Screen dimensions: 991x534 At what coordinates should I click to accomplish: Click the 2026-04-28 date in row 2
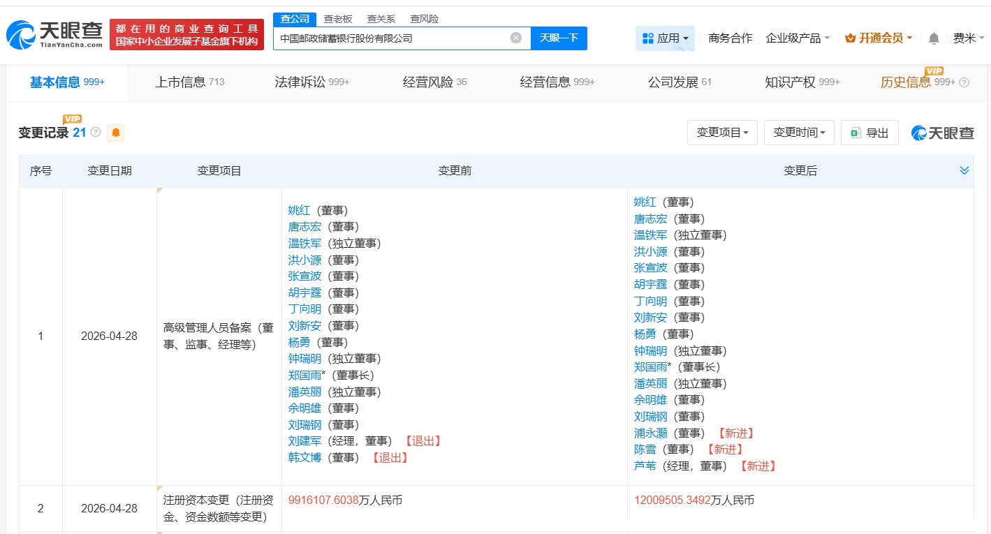click(x=110, y=509)
